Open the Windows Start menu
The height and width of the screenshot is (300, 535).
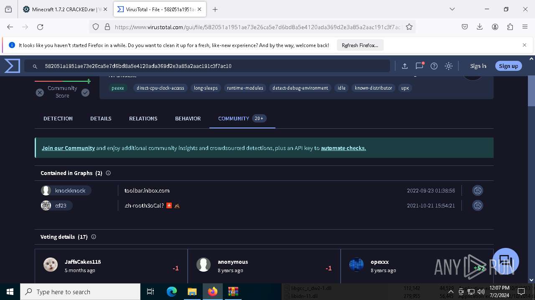tap(10, 292)
